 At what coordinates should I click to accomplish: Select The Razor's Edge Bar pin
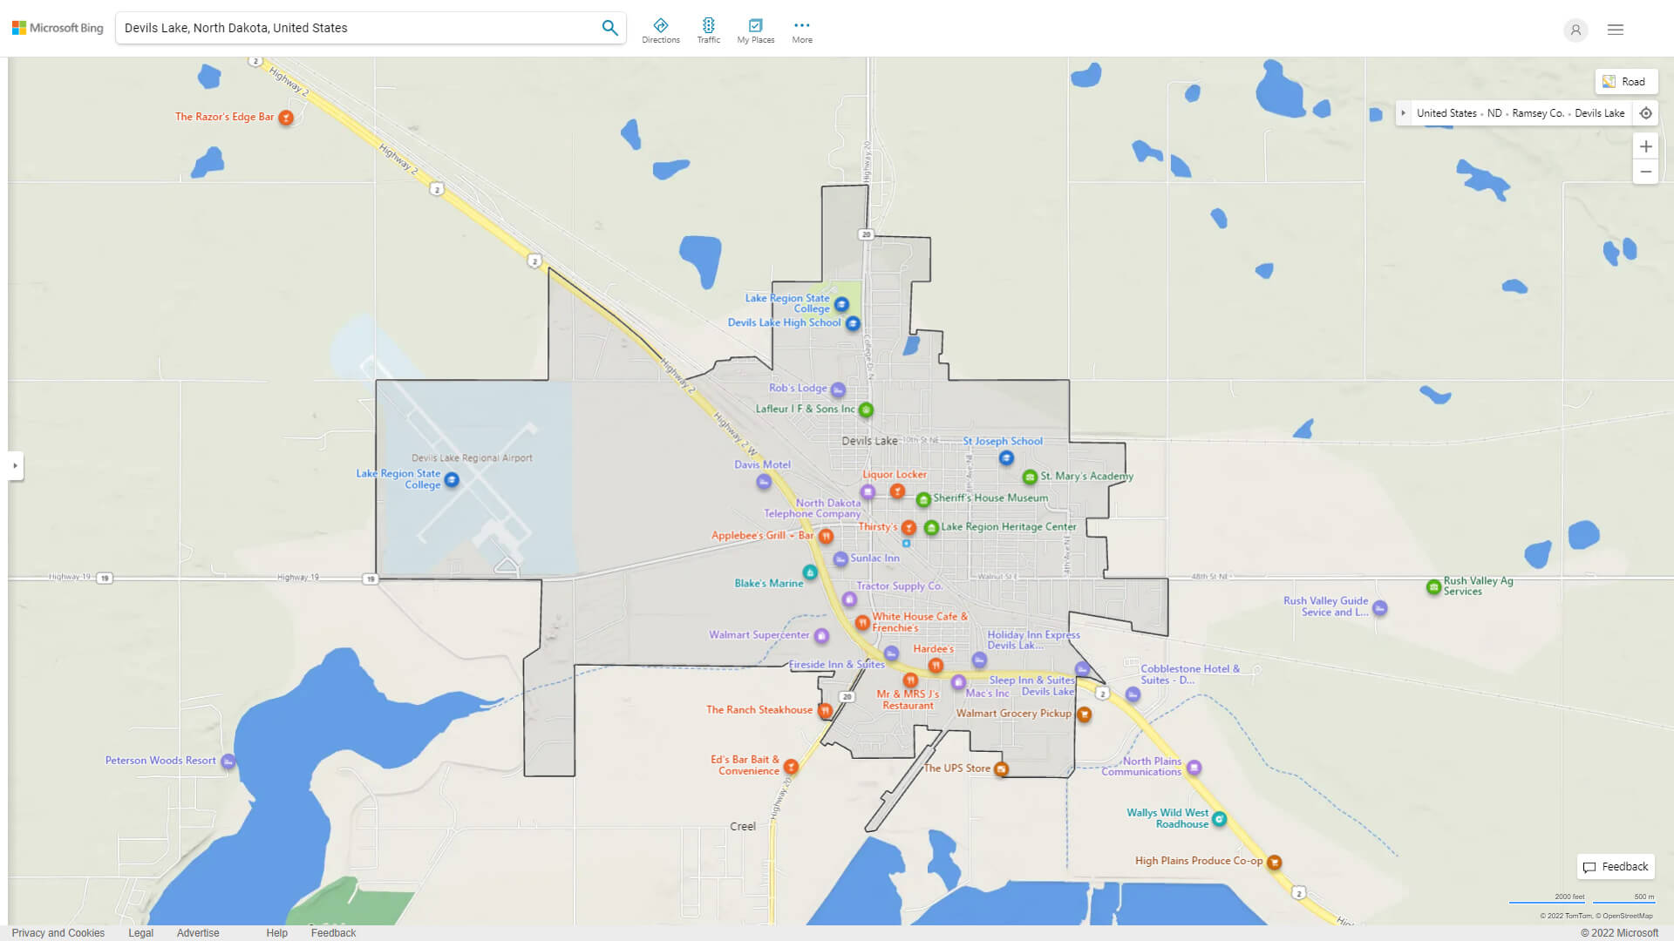286,118
